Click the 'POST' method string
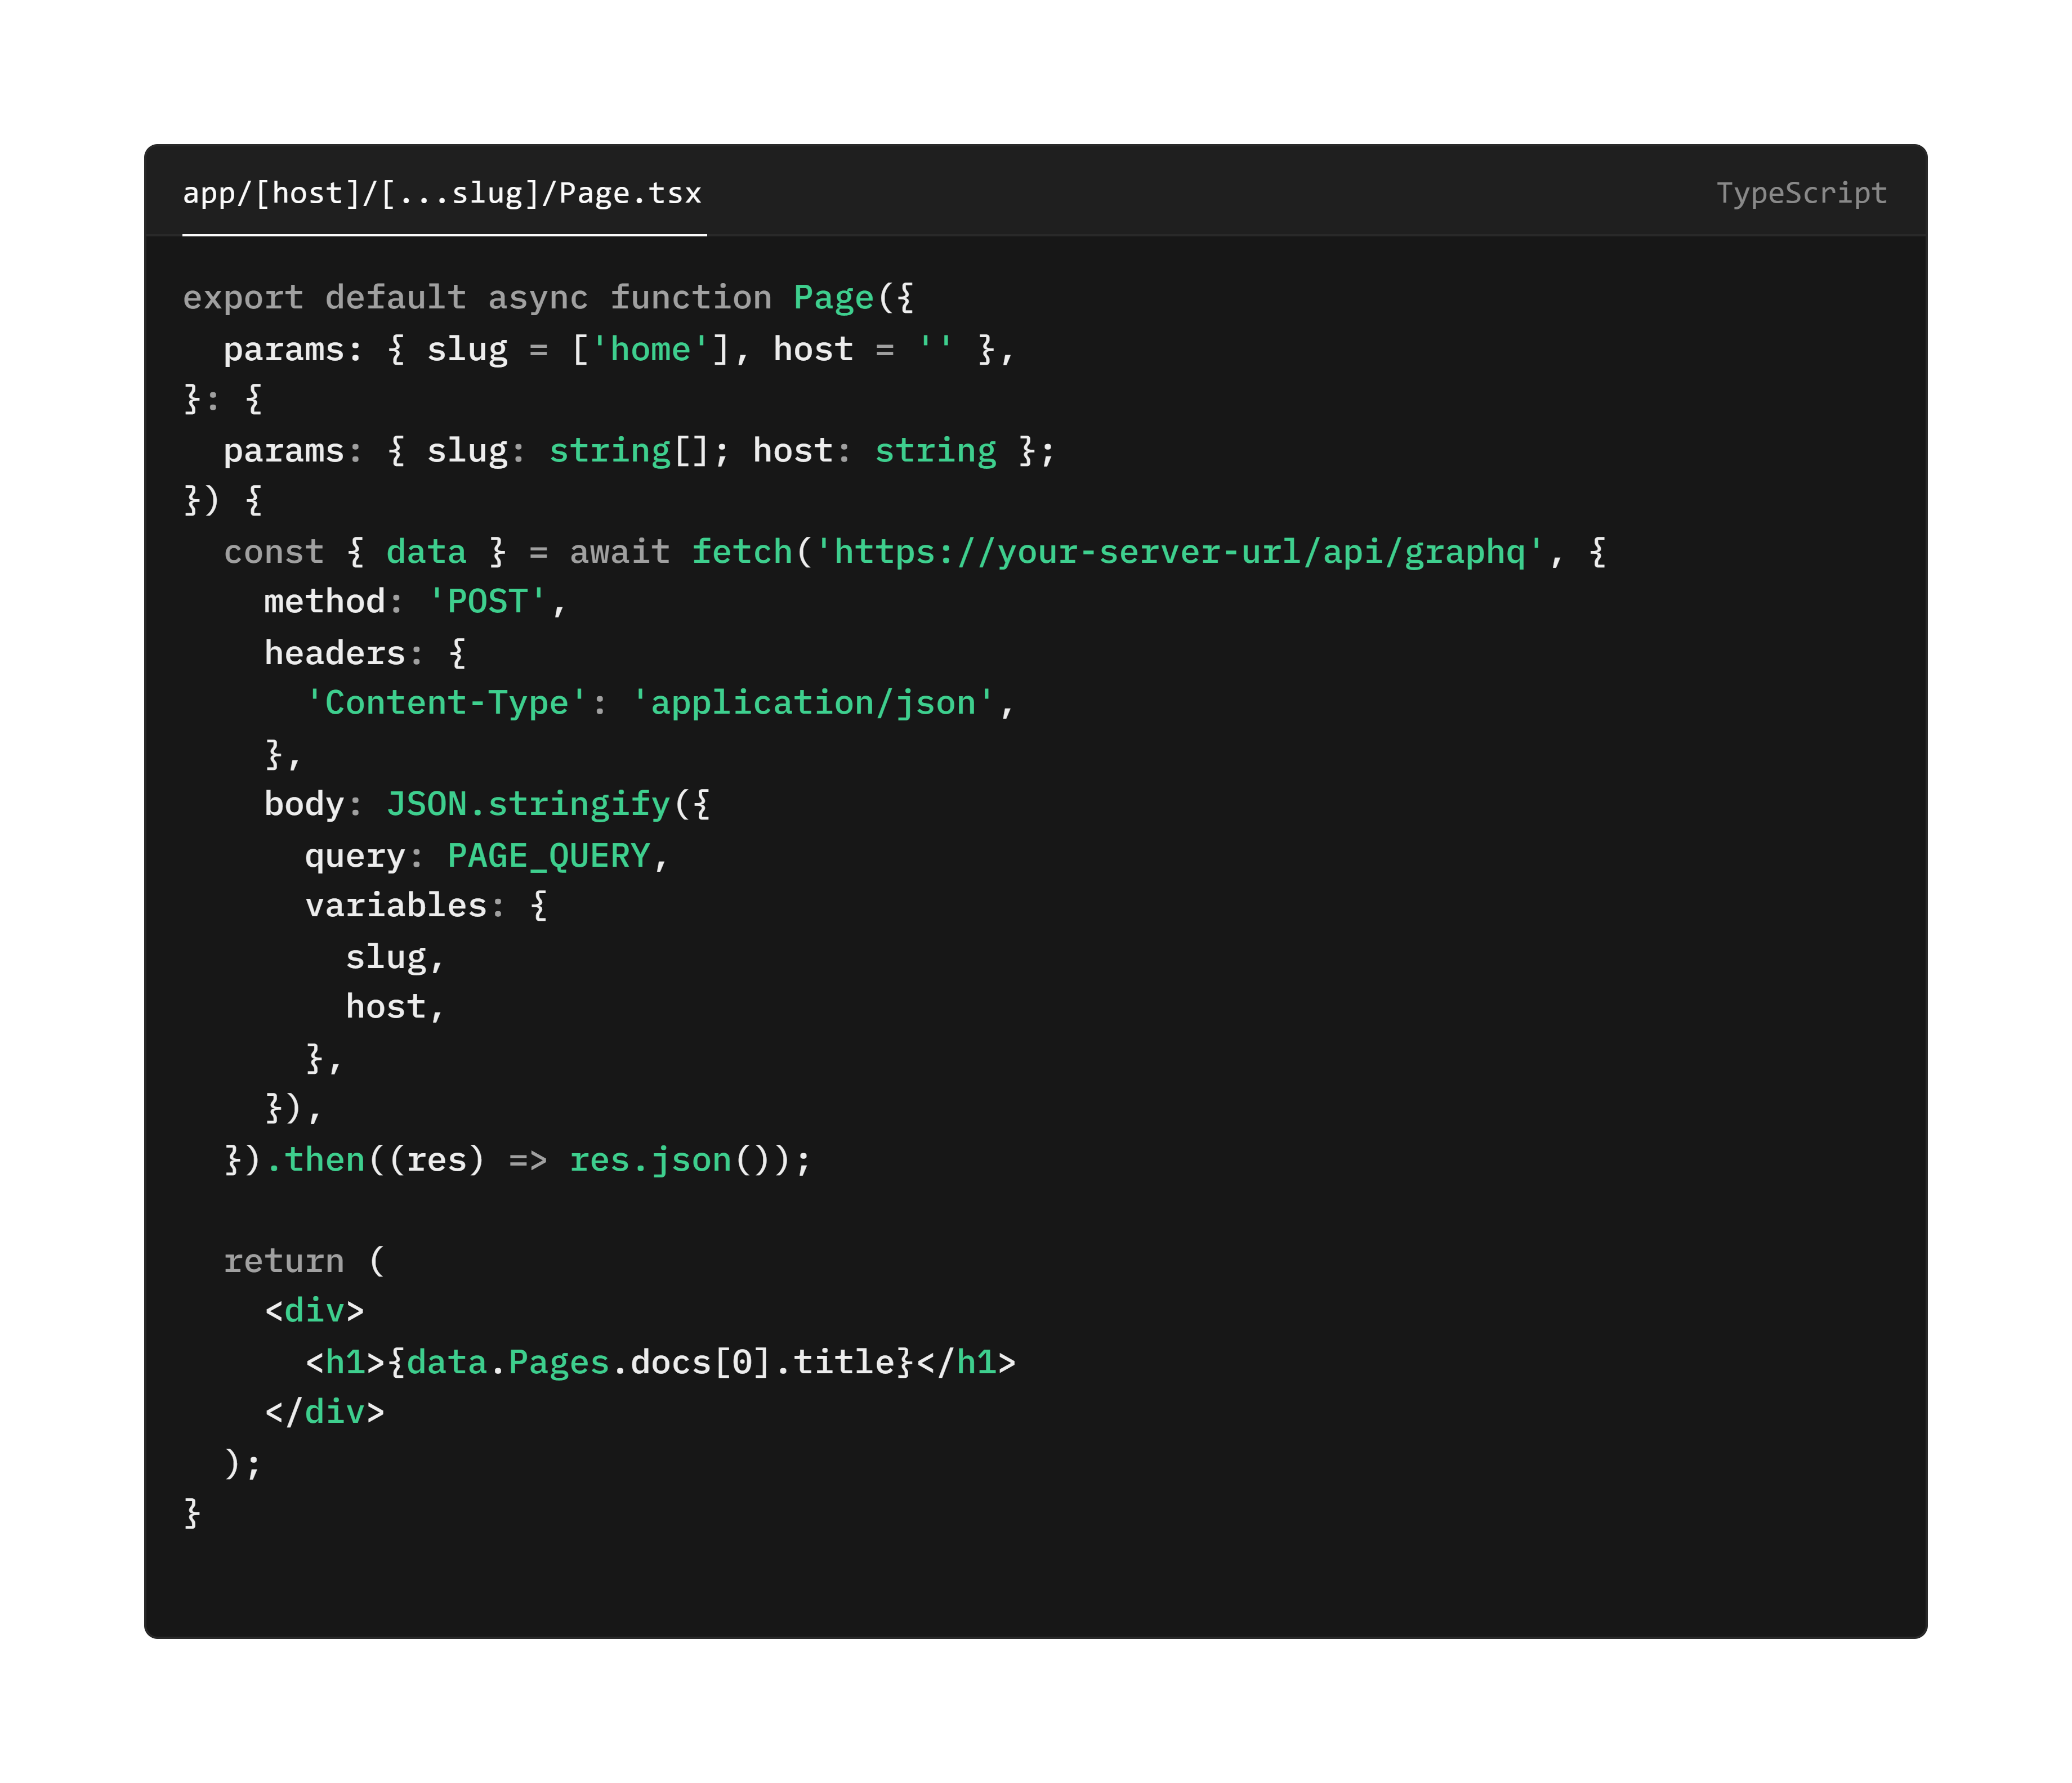This screenshot has height=1783, width=2072. (x=487, y=602)
